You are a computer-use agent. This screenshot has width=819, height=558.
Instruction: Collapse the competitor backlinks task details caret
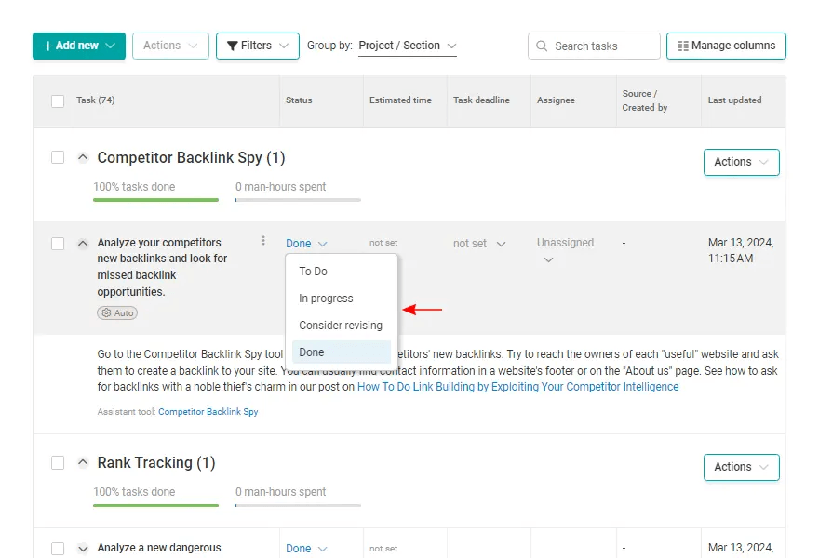[83, 244]
